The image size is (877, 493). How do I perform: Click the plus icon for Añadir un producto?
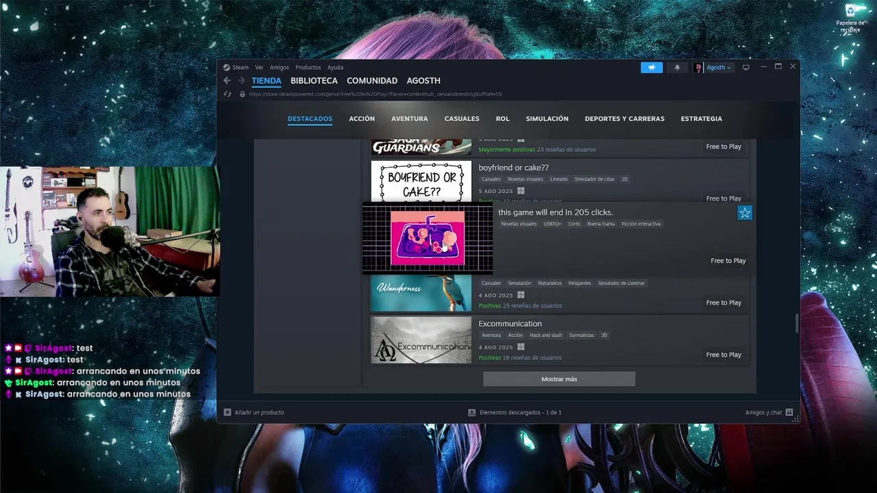(227, 412)
